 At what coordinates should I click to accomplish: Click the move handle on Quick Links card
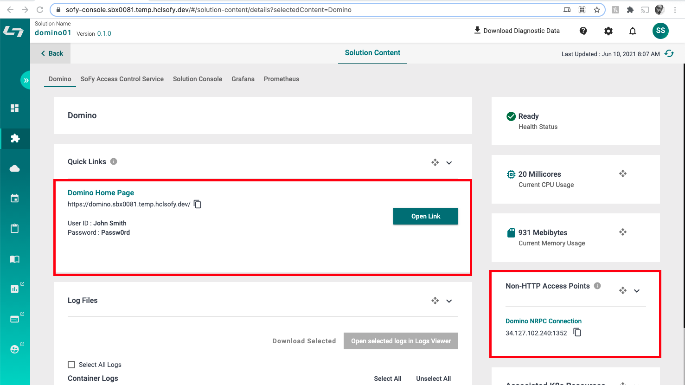(x=435, y=162)
